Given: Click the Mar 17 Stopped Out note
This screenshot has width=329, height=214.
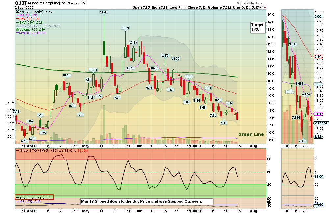Looking at the screenshot, I should point(147,201).
